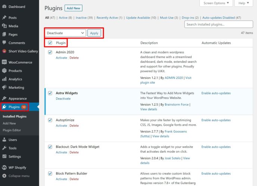Click the Collapse menu arrow icon
The image size is (257, 186).
point(4,176)
